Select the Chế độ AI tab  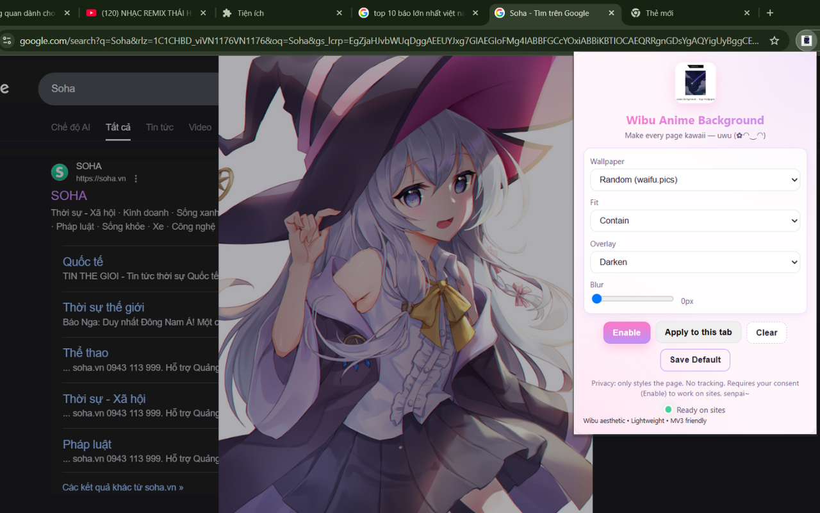[x=70, y=127]
